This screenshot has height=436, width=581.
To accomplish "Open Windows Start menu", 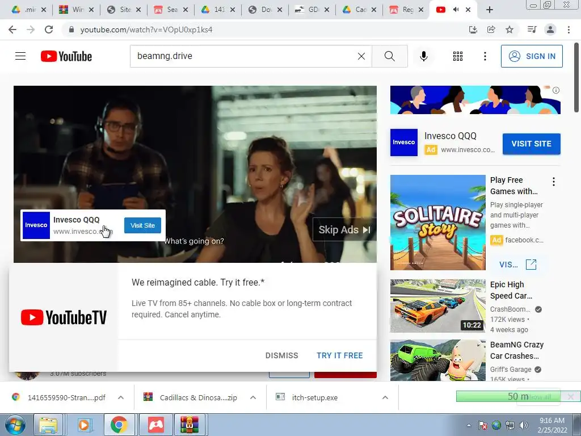I will click(14, 425).
